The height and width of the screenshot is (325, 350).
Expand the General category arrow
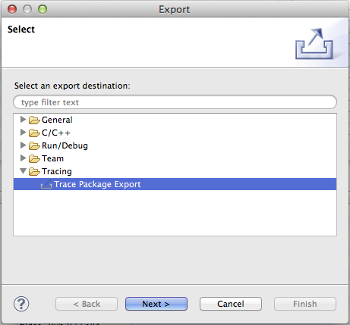[23, 119]
